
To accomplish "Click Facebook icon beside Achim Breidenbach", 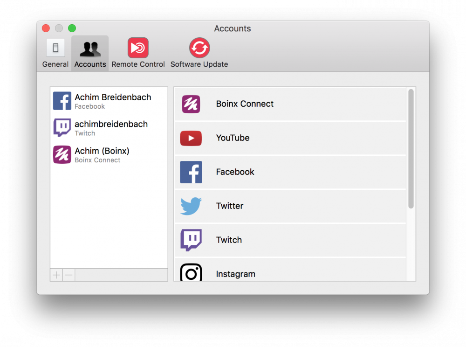I will (x=62, y=101).
